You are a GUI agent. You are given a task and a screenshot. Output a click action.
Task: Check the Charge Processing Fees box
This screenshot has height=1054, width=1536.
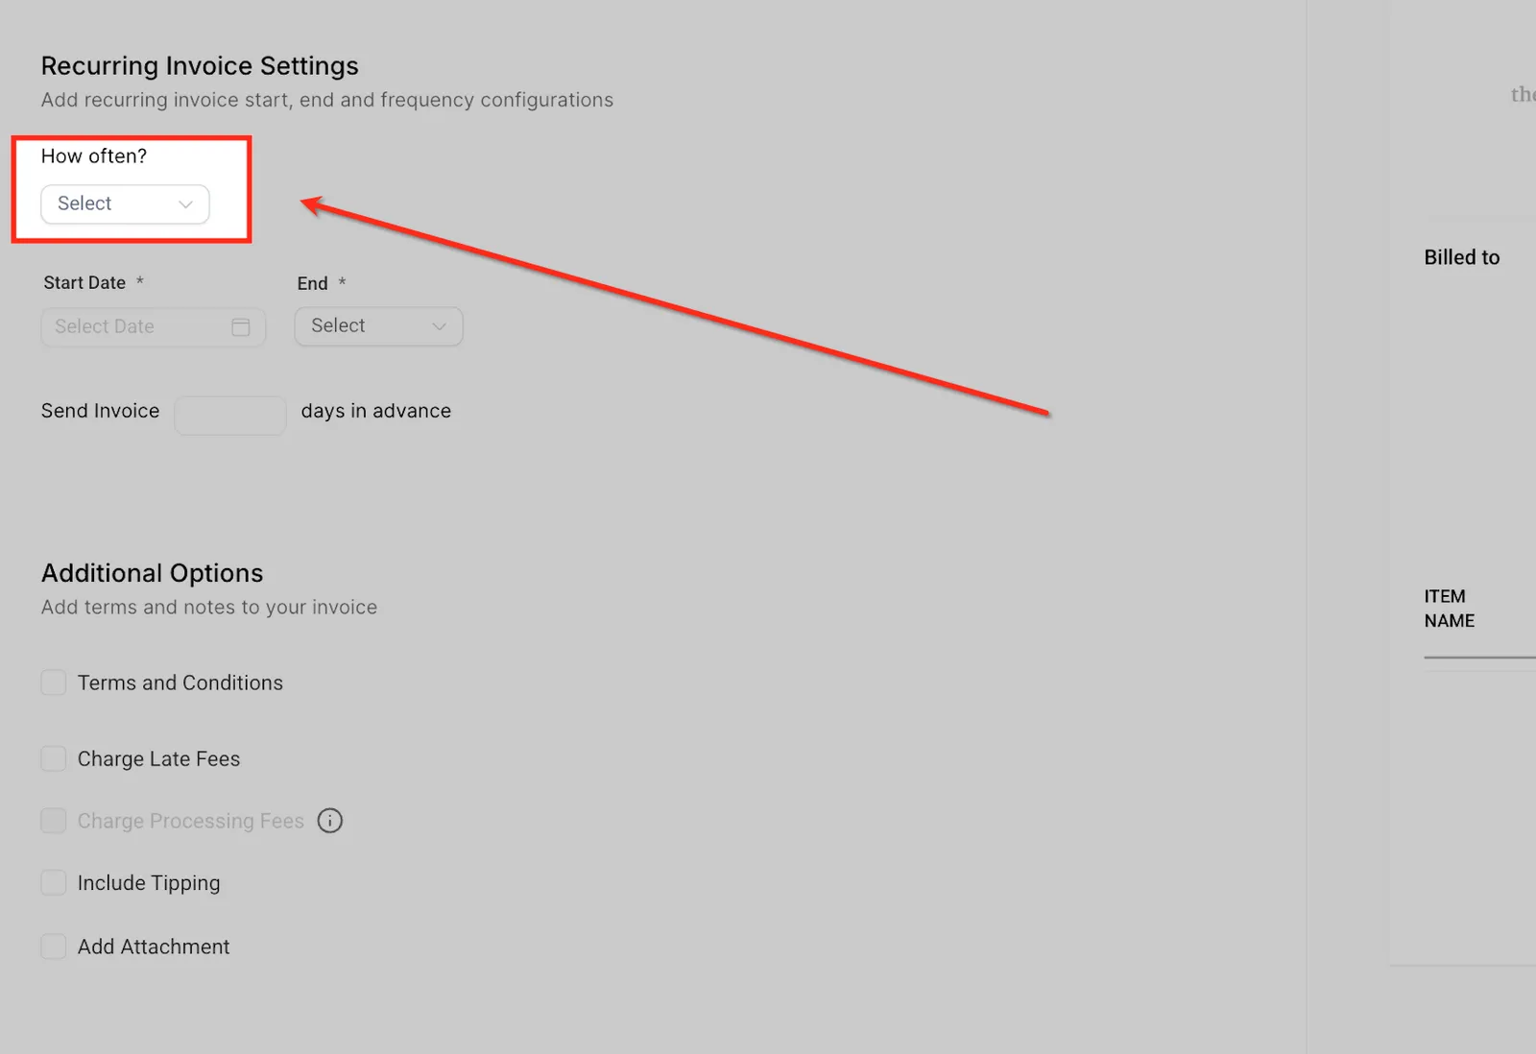pyautogui.click(x=54, y=821)
